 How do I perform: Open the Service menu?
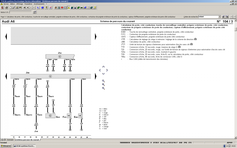[x=6, y=4]
